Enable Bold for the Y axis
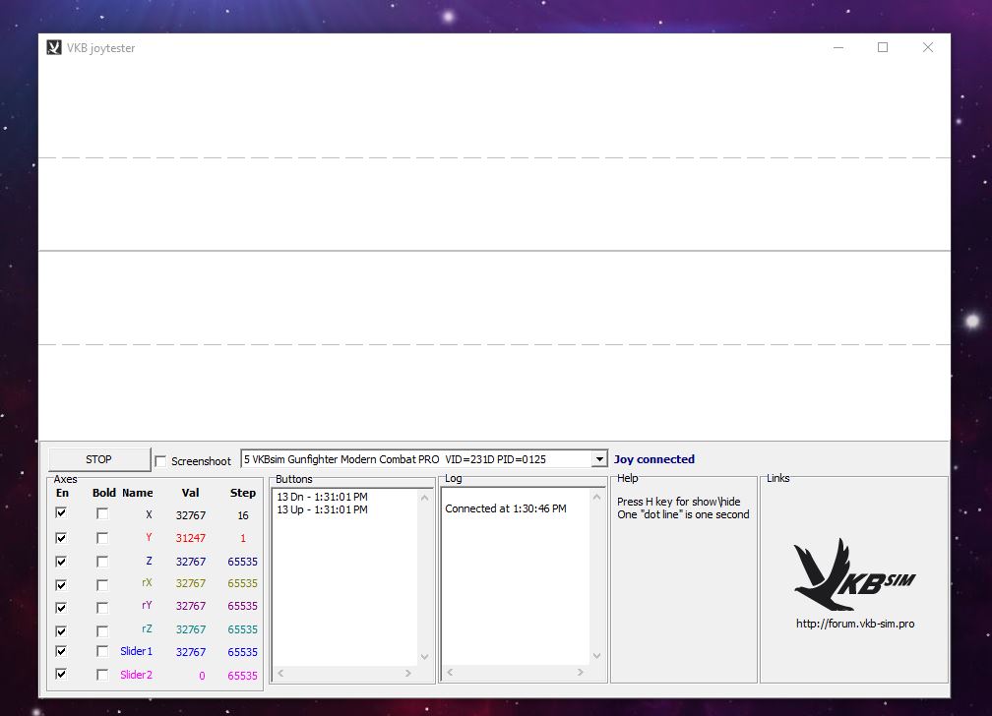Viewport: 992px width, 716px height. pos(102,538)
